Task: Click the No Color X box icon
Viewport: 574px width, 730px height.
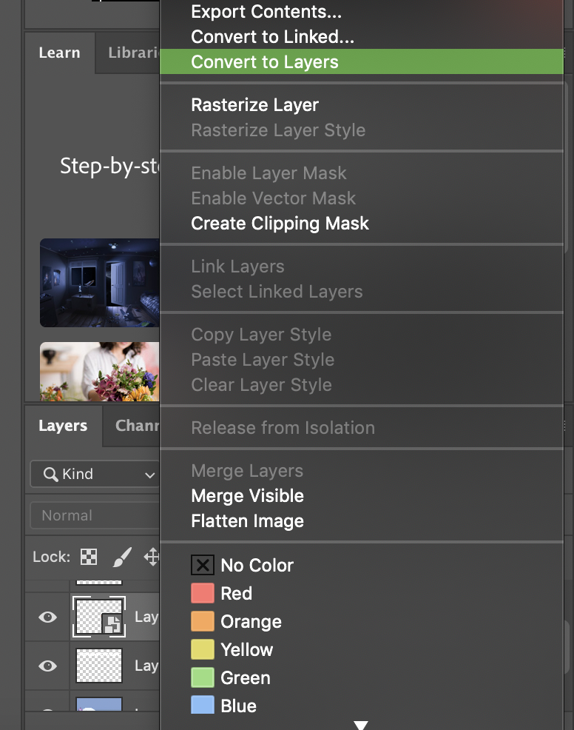Action: (202, 566)
